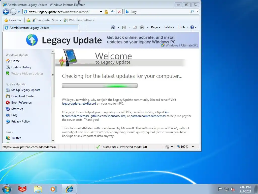Open Web Slice Gallery
The width and height of the screenshot is (258, 194).
pyautogui.click(x=79, y=20)
